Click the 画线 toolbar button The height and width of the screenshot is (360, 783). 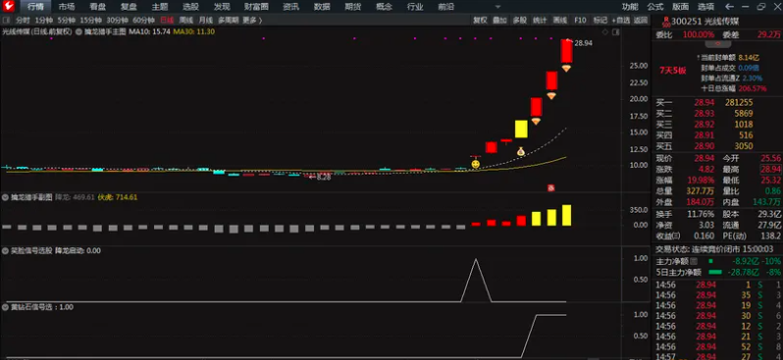pos(560,21)
